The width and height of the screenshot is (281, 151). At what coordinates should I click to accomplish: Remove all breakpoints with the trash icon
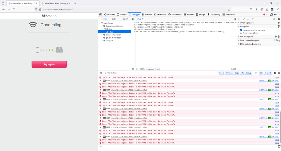click(278, 26)
